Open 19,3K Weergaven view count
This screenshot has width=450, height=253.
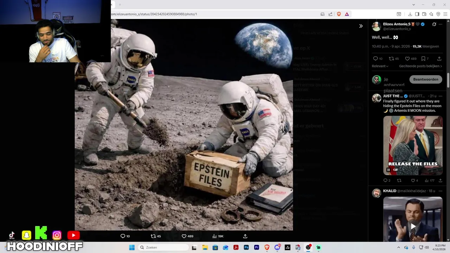425,46
